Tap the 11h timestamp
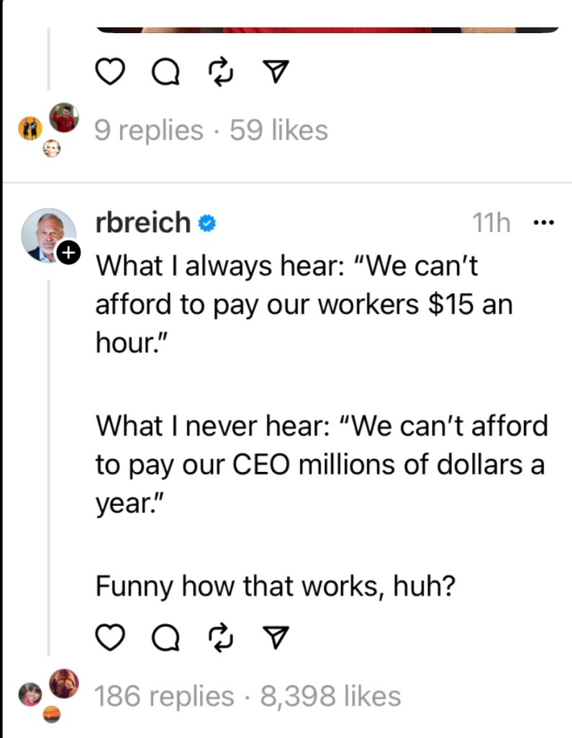 491,223
